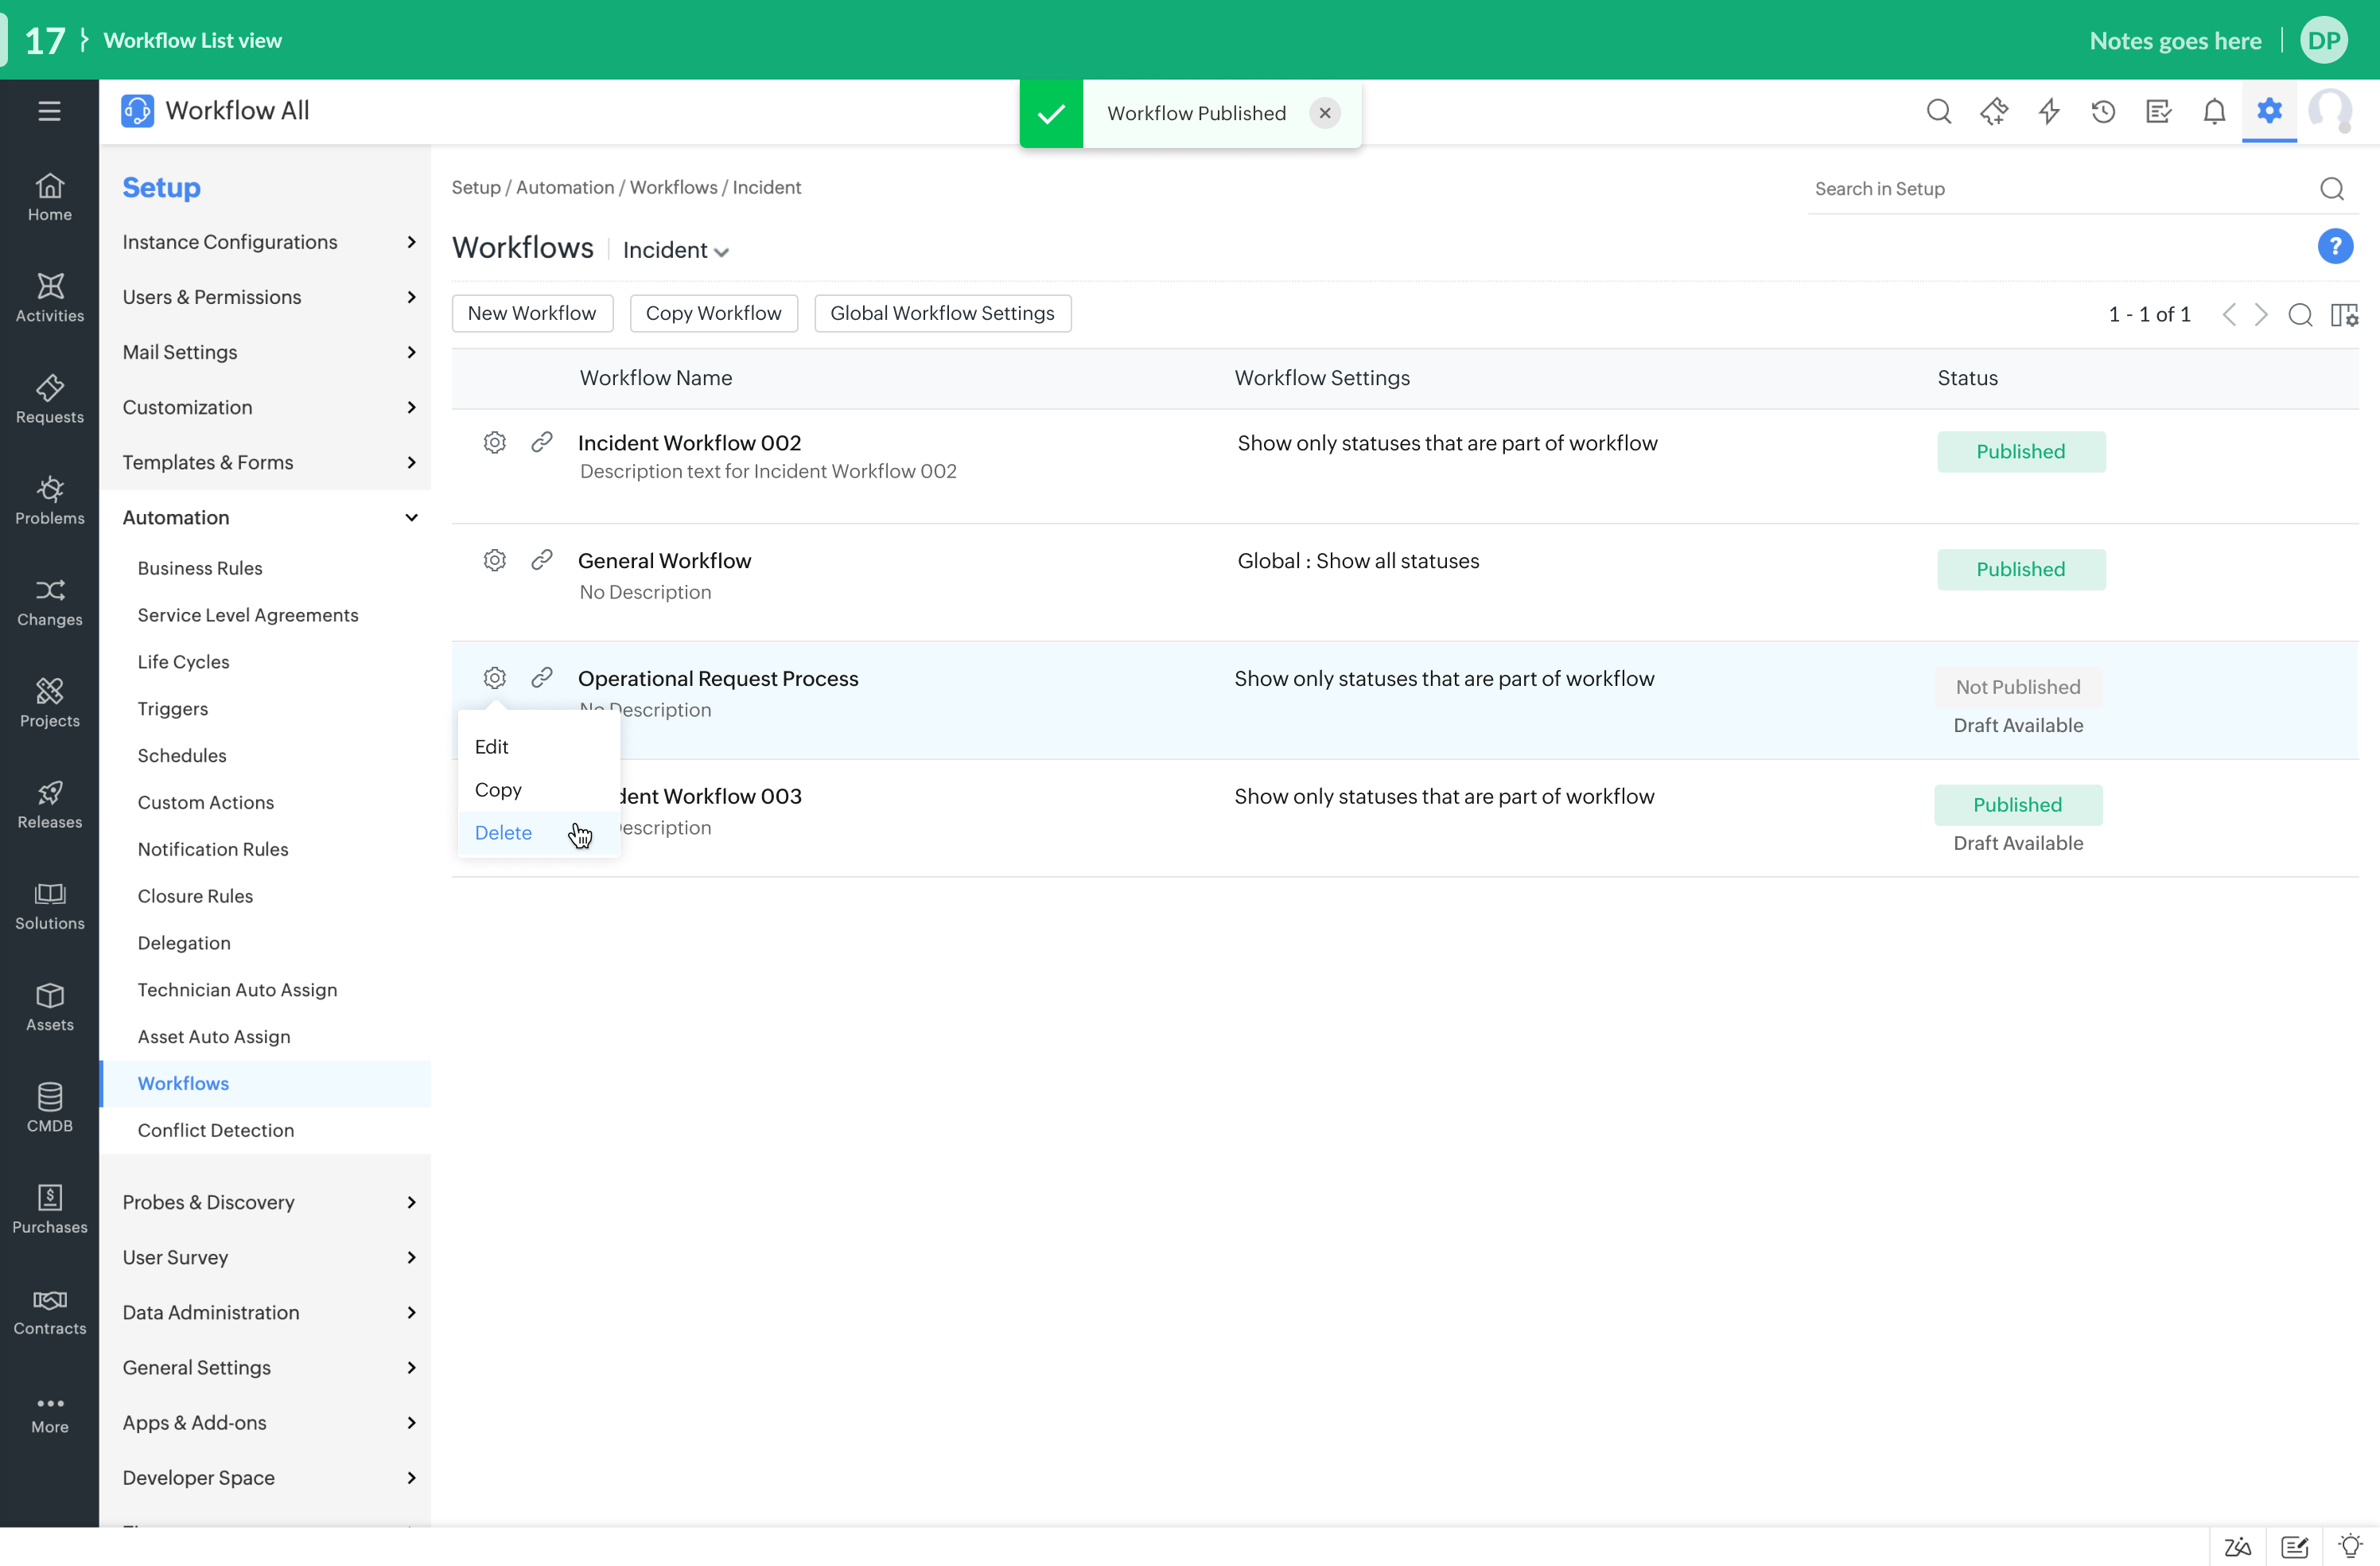Click the quick actions lightning icon

[x=2049, y=111]
